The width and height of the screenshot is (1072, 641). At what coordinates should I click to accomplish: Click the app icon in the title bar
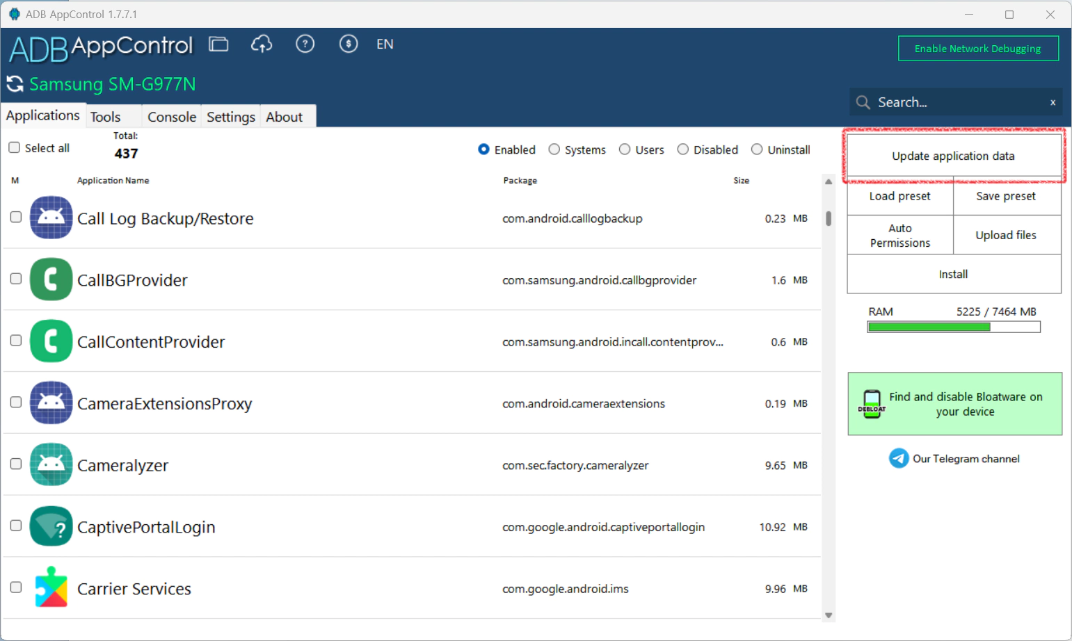(14, 14)
